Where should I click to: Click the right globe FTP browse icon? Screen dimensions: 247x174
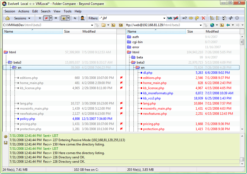pyautogui.click(x=212, y=25)
